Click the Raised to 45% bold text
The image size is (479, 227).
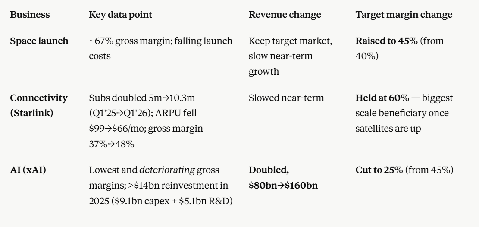[x=386, y=41]
